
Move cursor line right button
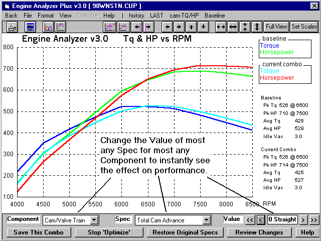(148, 27)
